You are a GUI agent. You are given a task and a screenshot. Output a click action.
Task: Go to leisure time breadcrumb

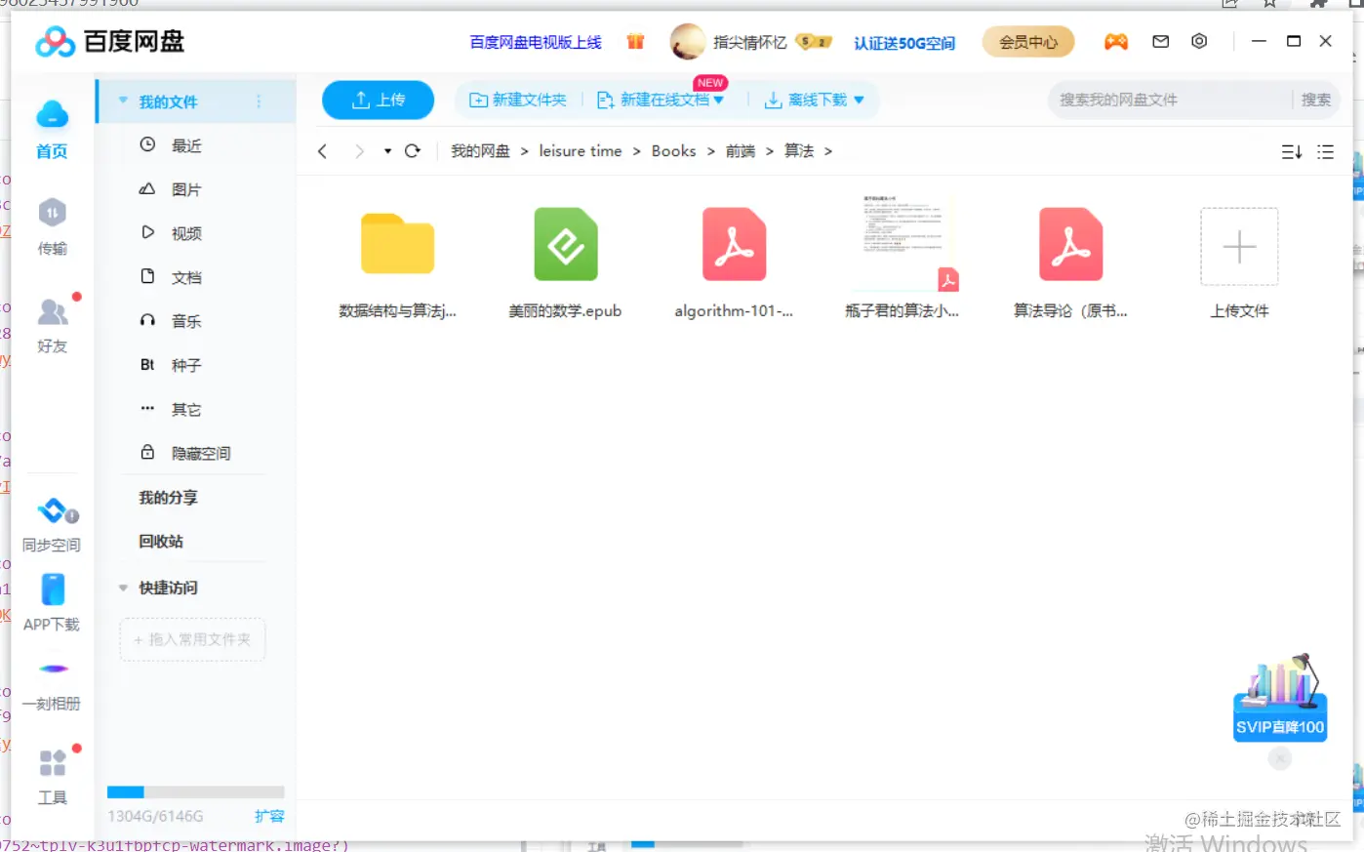pos(581,151)
